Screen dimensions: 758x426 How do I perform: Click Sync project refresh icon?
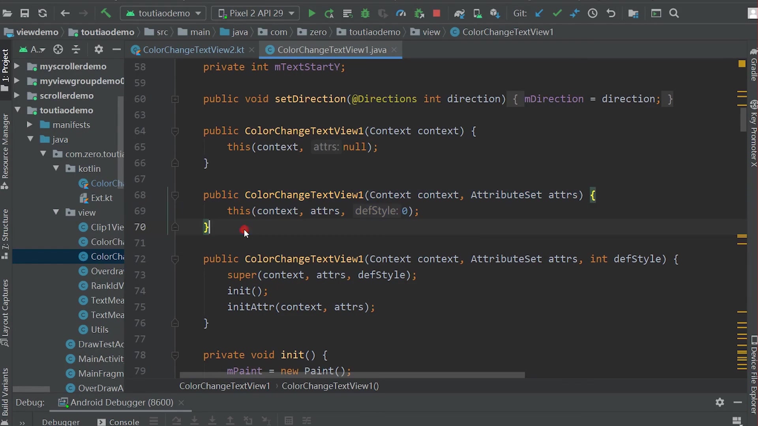(43, 13)
